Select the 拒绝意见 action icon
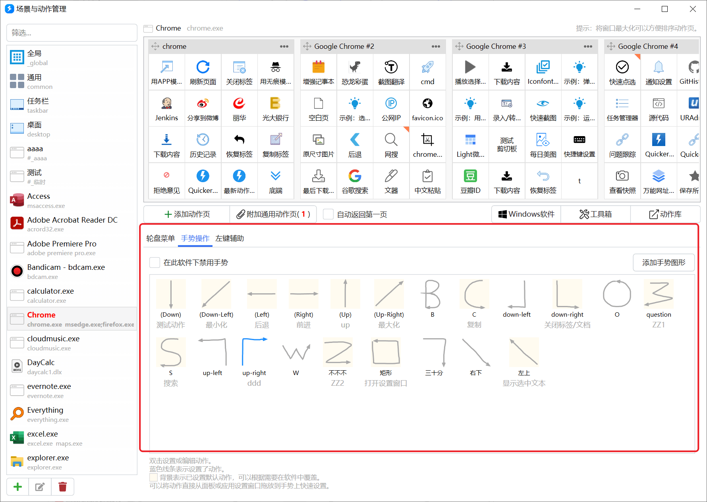Screen dimensions: 707x502 click(166, 176)
